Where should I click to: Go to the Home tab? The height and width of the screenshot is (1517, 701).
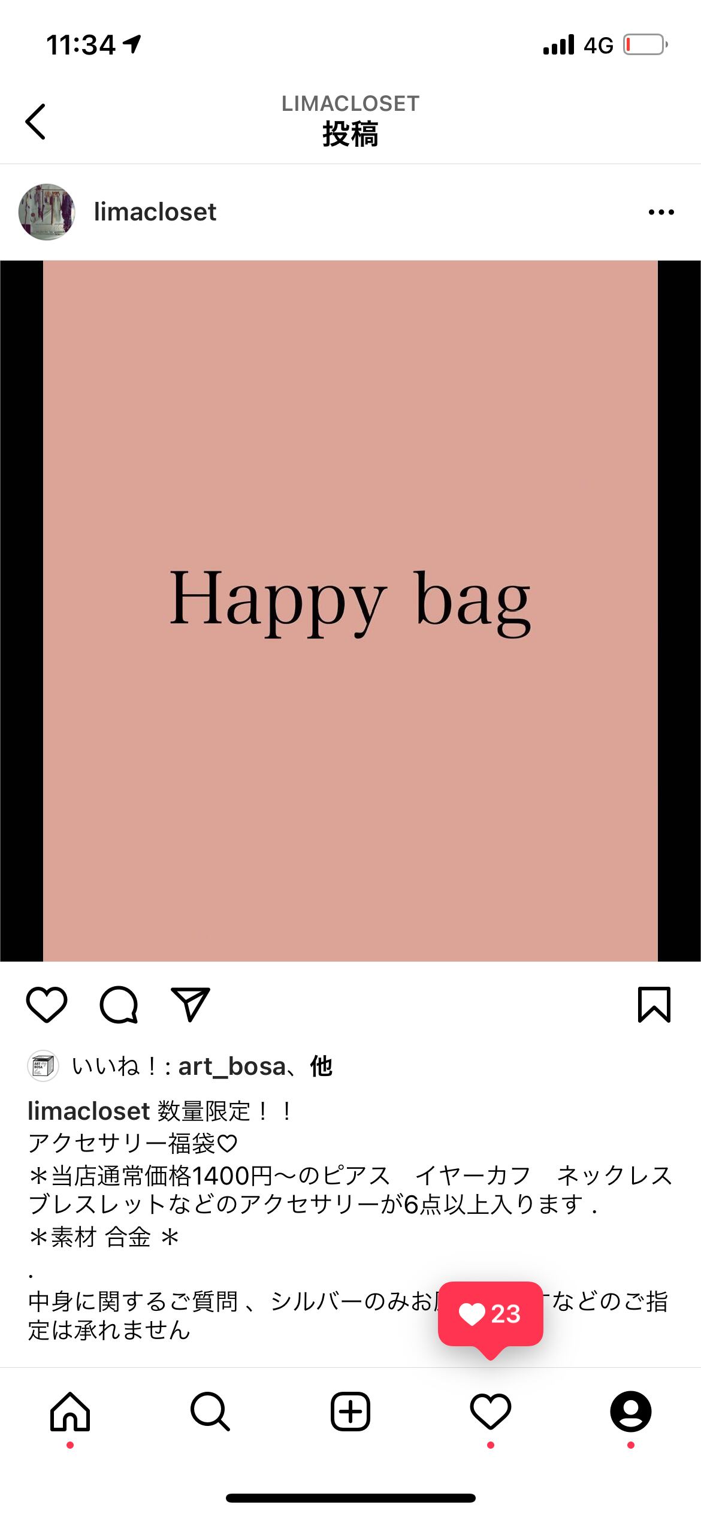(70, 1412)
